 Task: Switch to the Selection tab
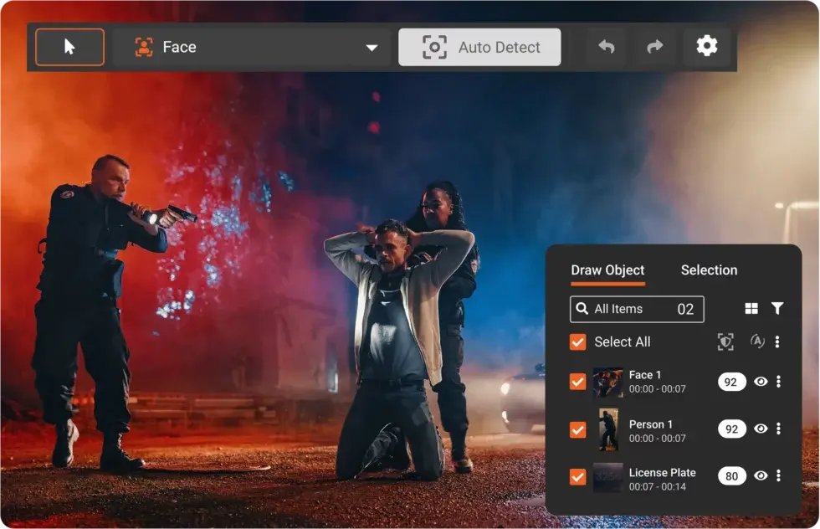click(x=709, y=270)
